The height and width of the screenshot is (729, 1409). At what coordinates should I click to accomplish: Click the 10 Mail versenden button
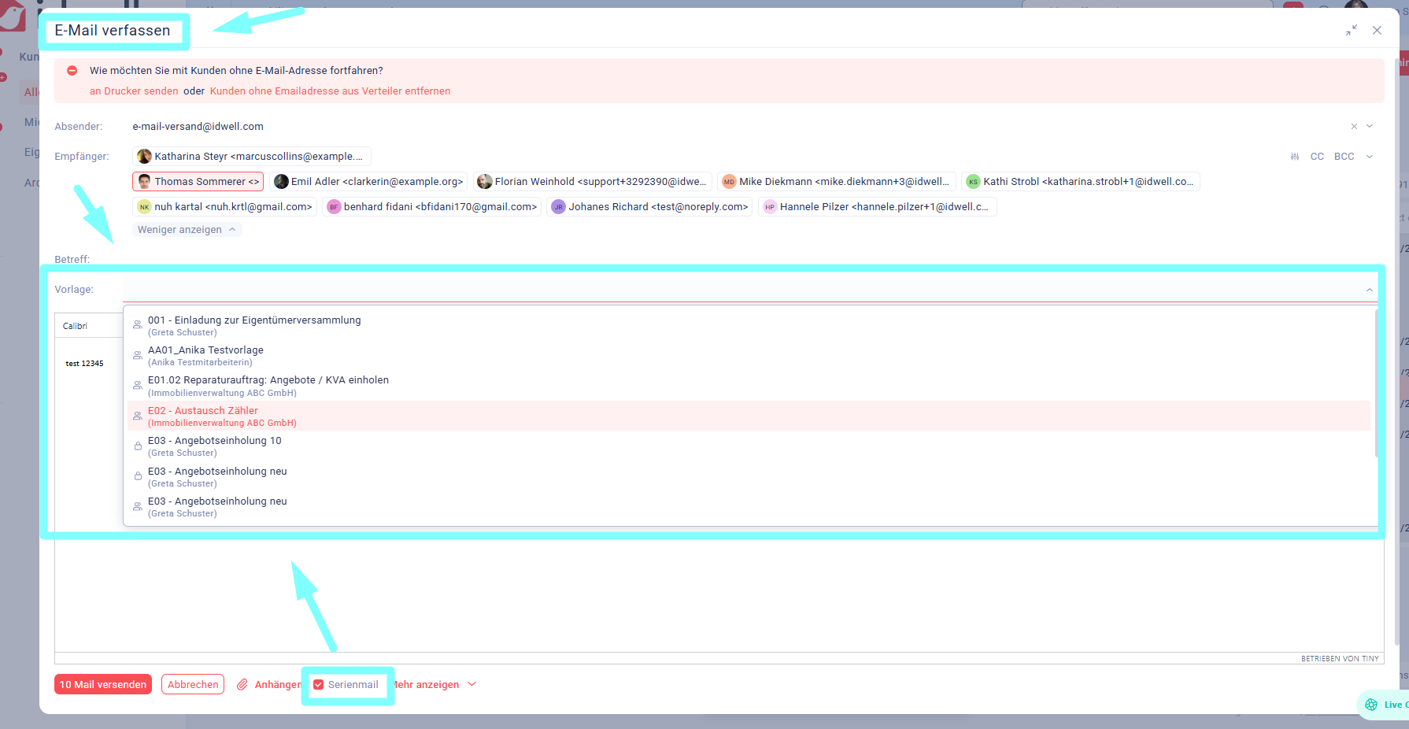click(x=103, y=685)
